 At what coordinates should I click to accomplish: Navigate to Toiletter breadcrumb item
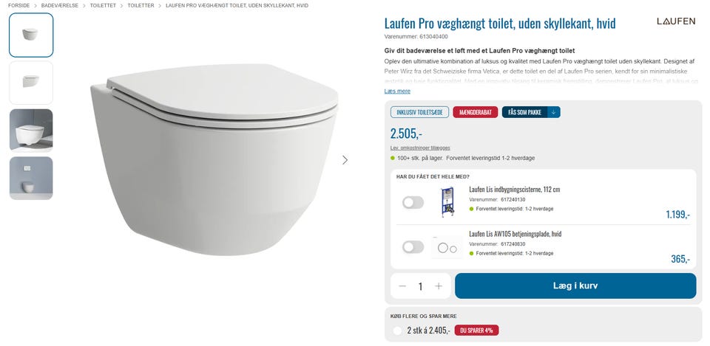coord(141,5)
